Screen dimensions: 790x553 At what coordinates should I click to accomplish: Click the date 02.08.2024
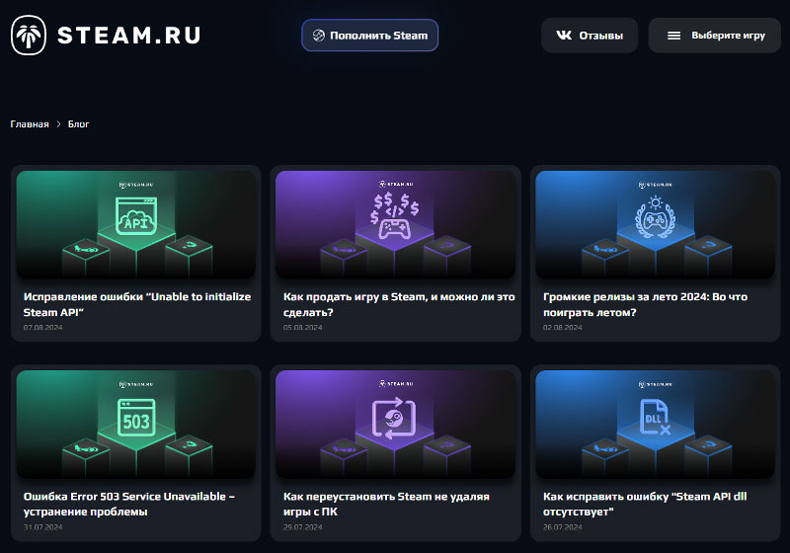pyautogui.click(x=563, y=328)
